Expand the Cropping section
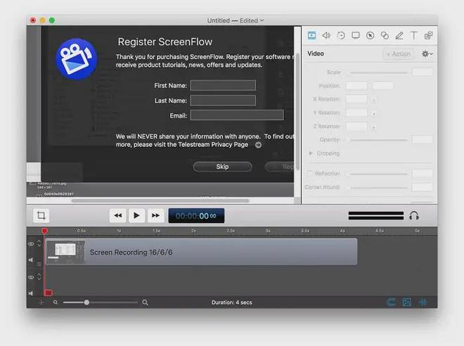Screen dimensions: 464x346 click(311, 153)
